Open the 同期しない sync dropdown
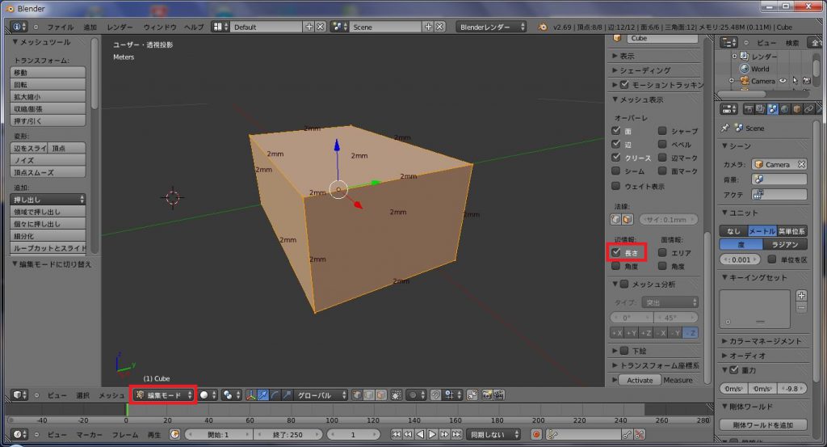 [493, 434]
